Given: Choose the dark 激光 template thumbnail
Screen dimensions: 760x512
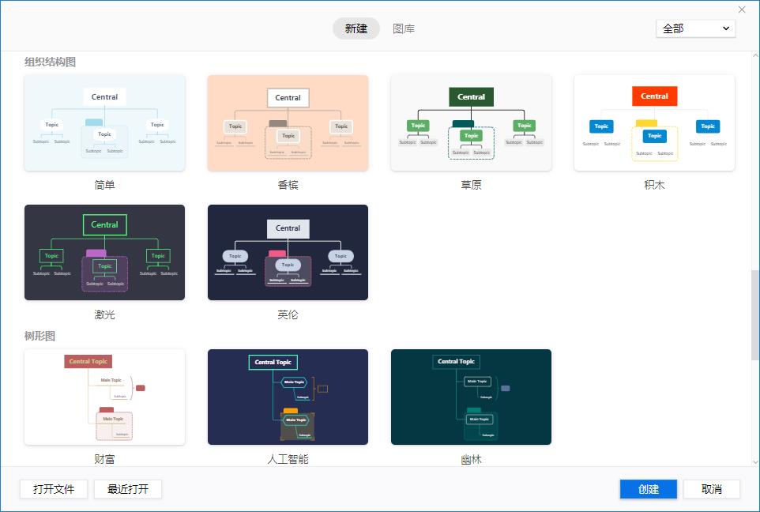Looking at the screenshot, I should pyautogui.click(x=105, y=252).
